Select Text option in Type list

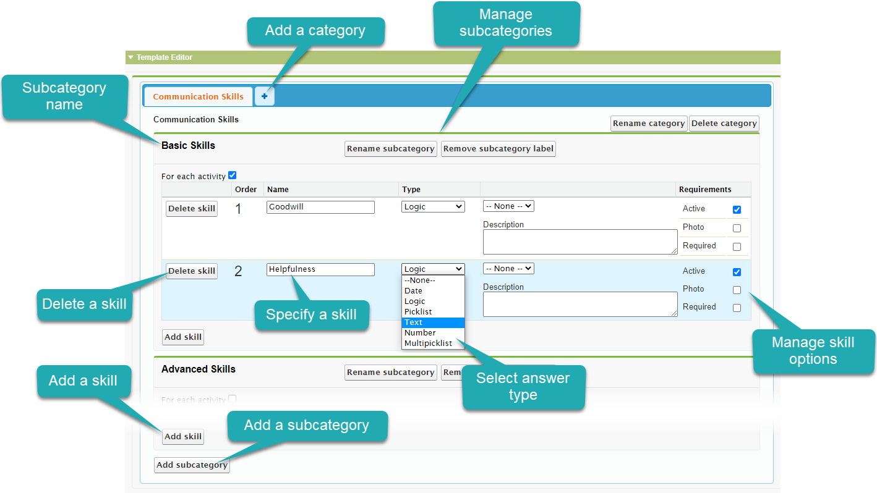click(432, 322)
